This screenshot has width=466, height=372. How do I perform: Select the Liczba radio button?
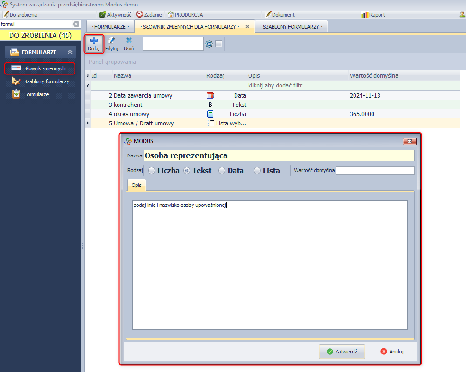click(152, 171)
